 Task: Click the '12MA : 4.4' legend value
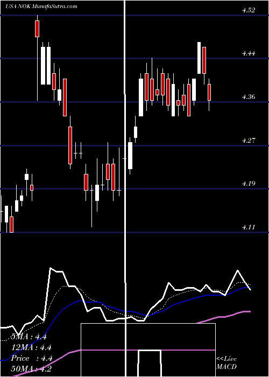(x=31, y=347)
